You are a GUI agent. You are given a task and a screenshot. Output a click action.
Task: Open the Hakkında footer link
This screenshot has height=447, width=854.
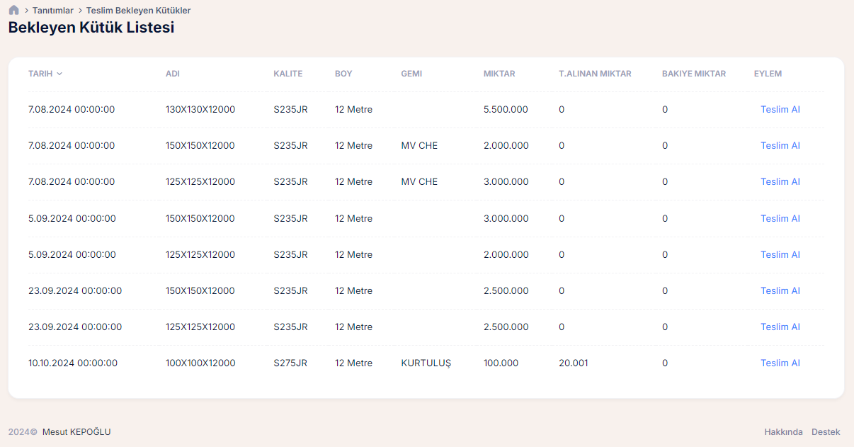click(783, 432)
